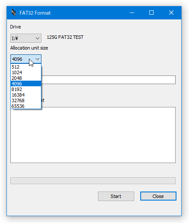
Task: Choose 8192 allocation unit size
Action: point(26,89)
